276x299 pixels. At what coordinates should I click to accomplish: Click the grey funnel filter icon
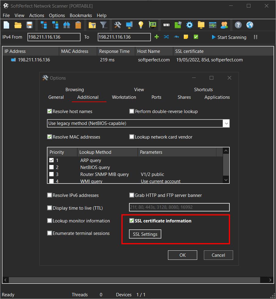pos(104,25)
